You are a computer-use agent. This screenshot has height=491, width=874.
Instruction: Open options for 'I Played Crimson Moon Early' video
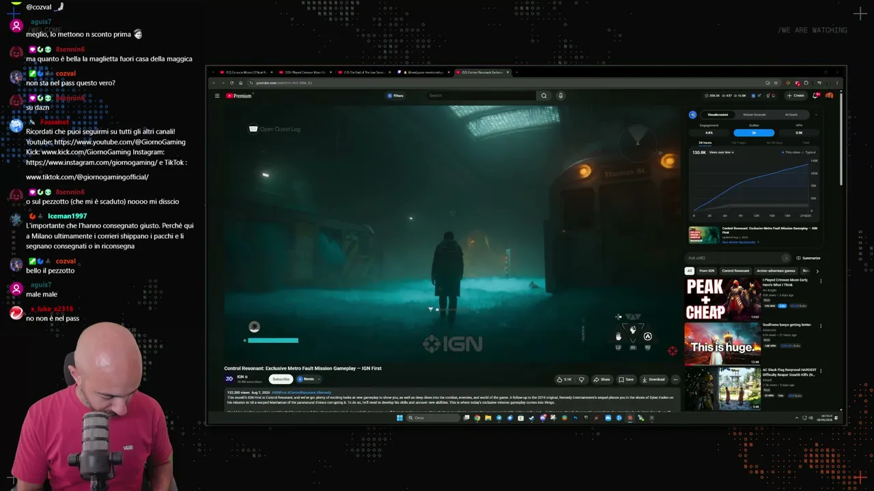click(820, 281)
